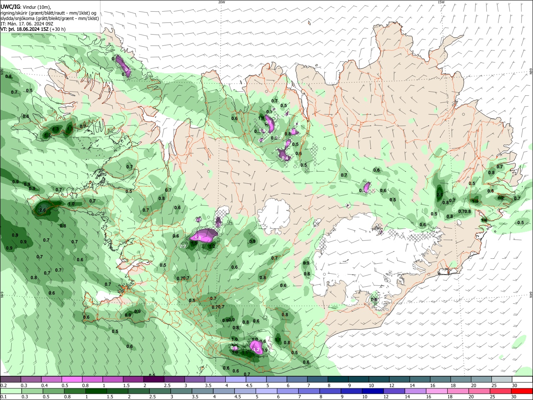Click the '20W' longitude label

[x=222, y=2]
